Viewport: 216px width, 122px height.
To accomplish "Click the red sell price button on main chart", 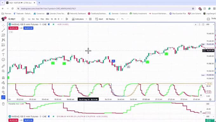I will coord(13,28).
